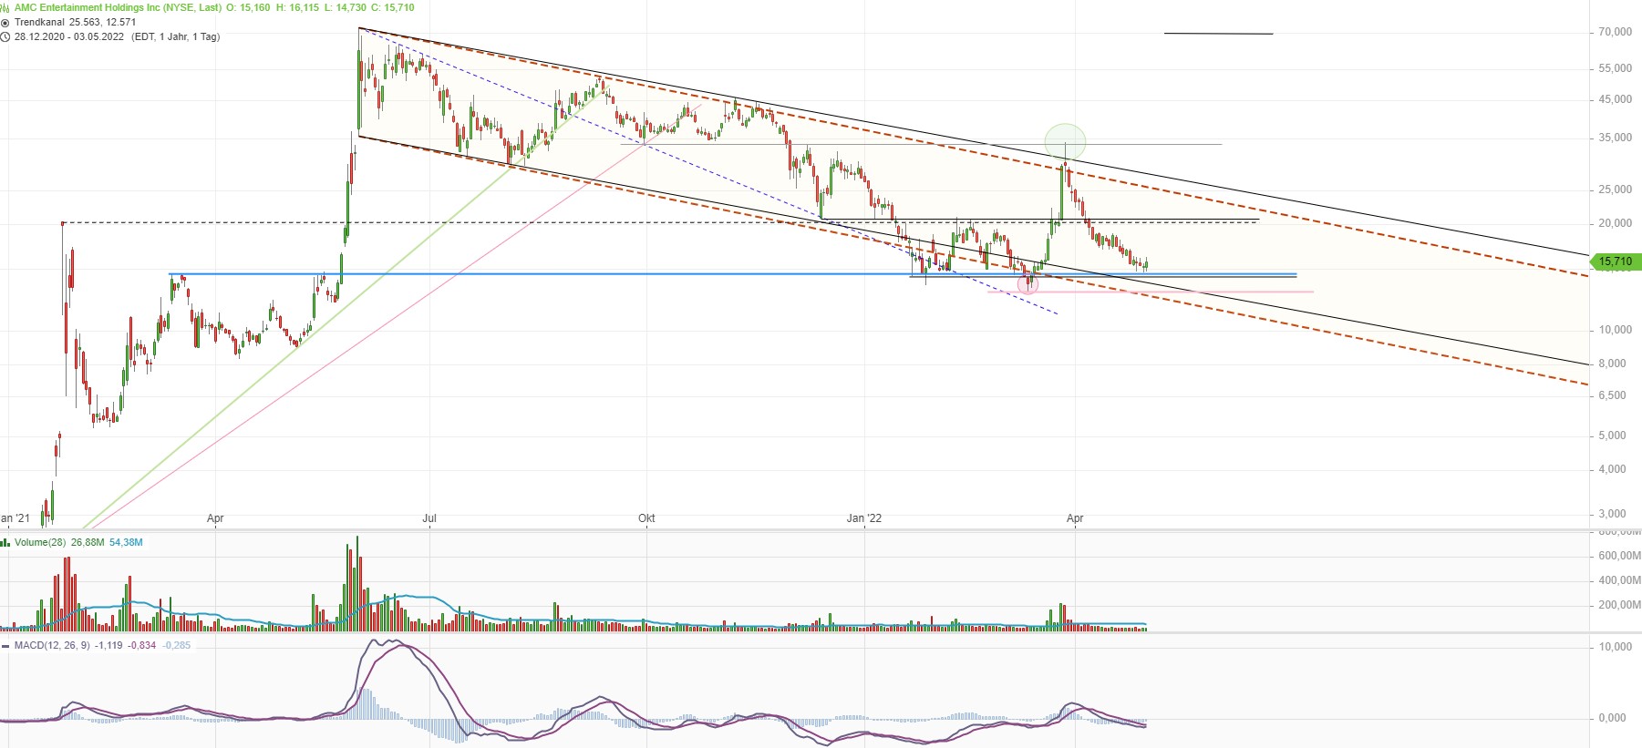Screen dimensions: 1642x748
Task: Click the green current price tag 15,710
Action: [x=1615, y=261]
